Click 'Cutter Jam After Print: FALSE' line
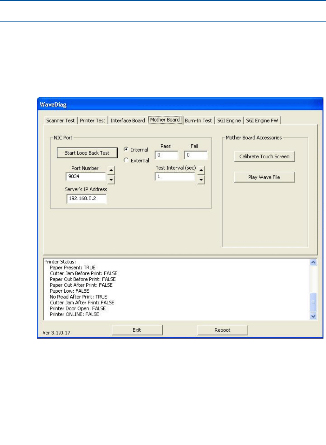 coord(82,303)
